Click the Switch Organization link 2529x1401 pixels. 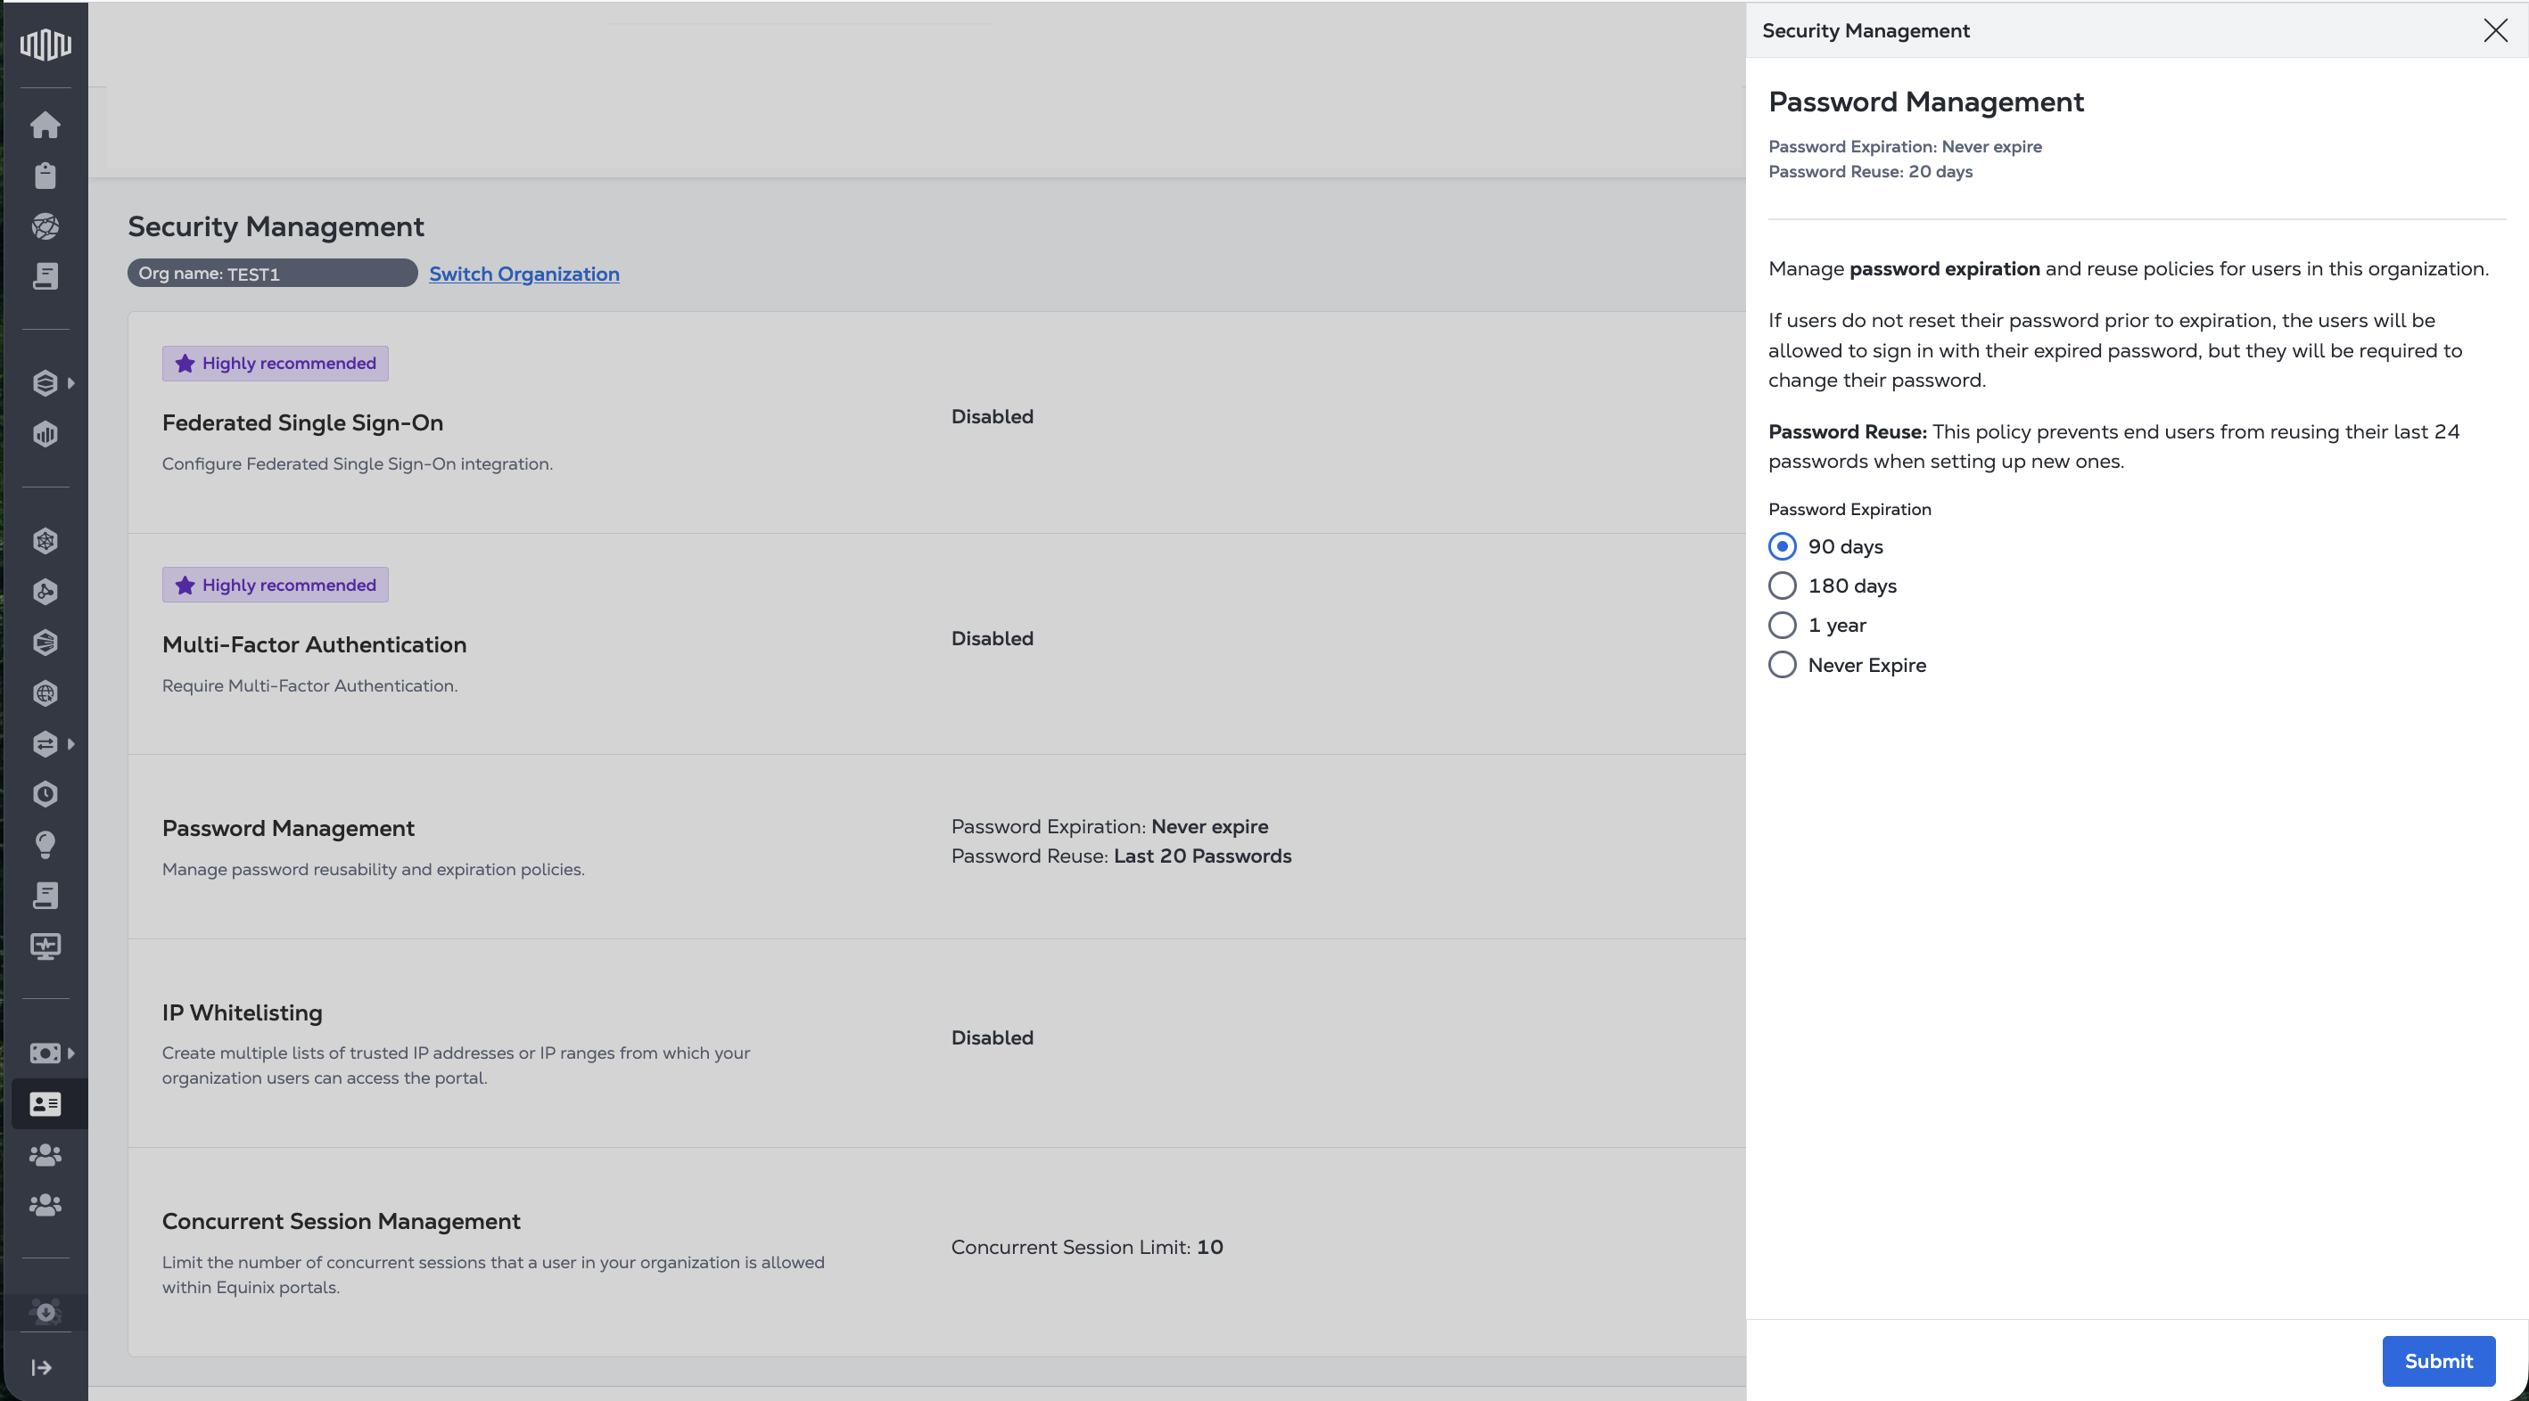(x=523, y=274)
